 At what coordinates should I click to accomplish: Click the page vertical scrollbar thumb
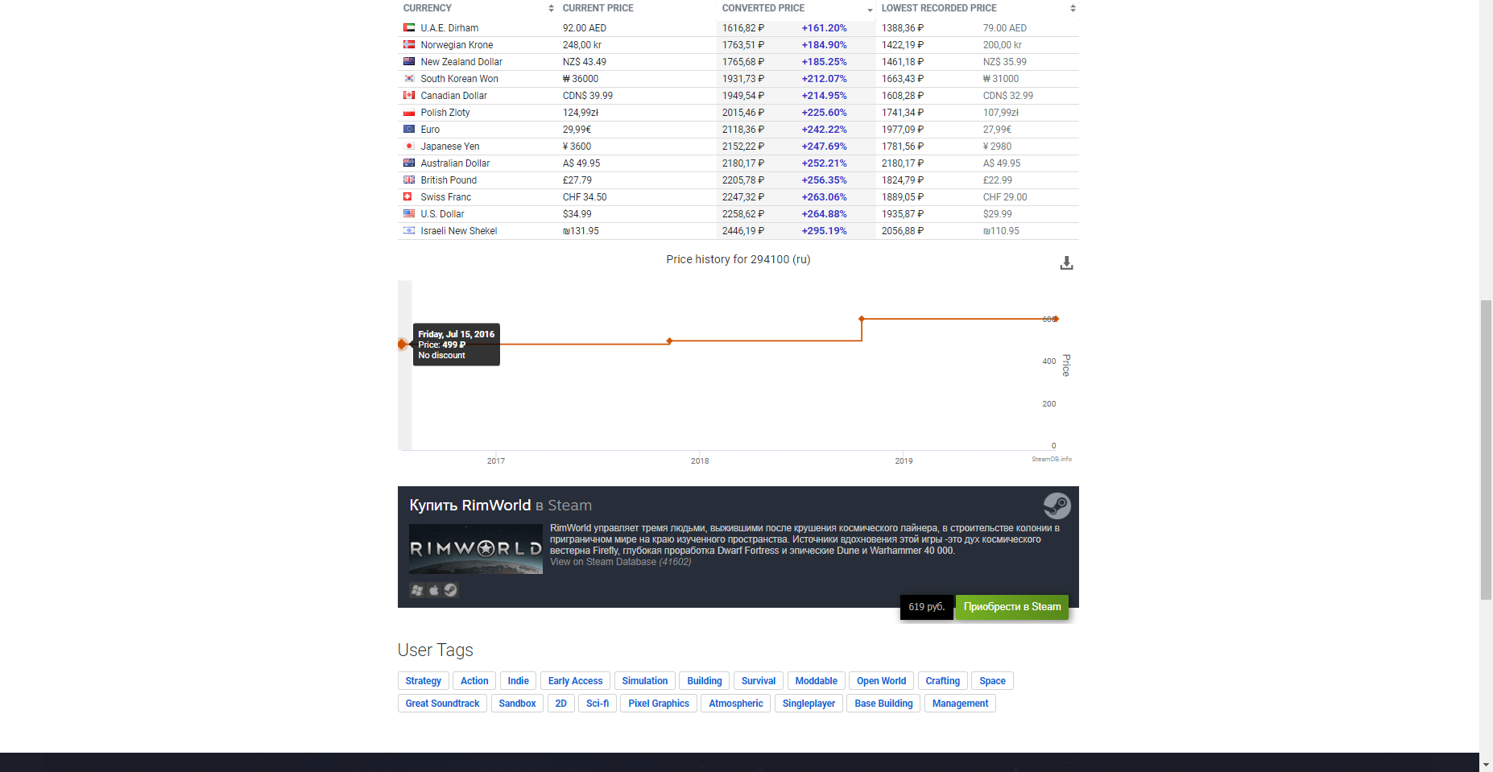pyautogui.click(x=1487, y=449)
